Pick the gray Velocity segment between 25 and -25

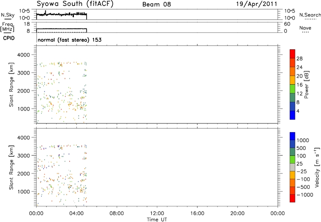pos(293,167)
